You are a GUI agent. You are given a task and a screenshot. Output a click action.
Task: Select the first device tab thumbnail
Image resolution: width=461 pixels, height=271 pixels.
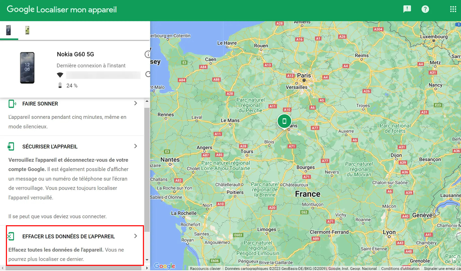[x=9, y=30]
